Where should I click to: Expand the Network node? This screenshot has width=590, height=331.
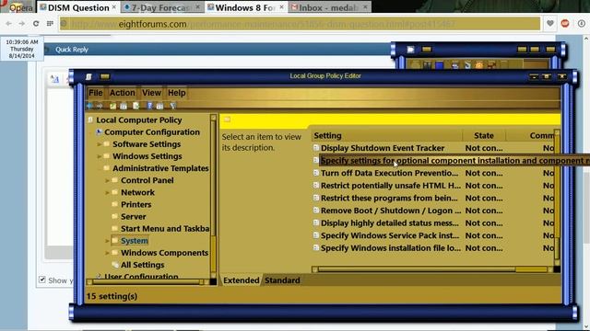click(107, 192)
